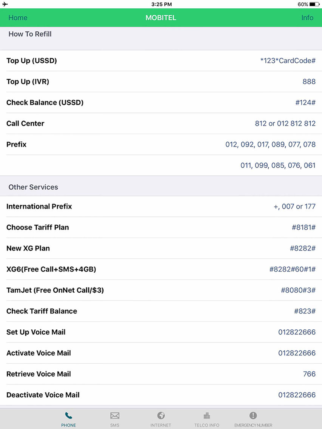Tap the Phone handset icon in tab bar
322x429 pixels.
coord(68,416)
